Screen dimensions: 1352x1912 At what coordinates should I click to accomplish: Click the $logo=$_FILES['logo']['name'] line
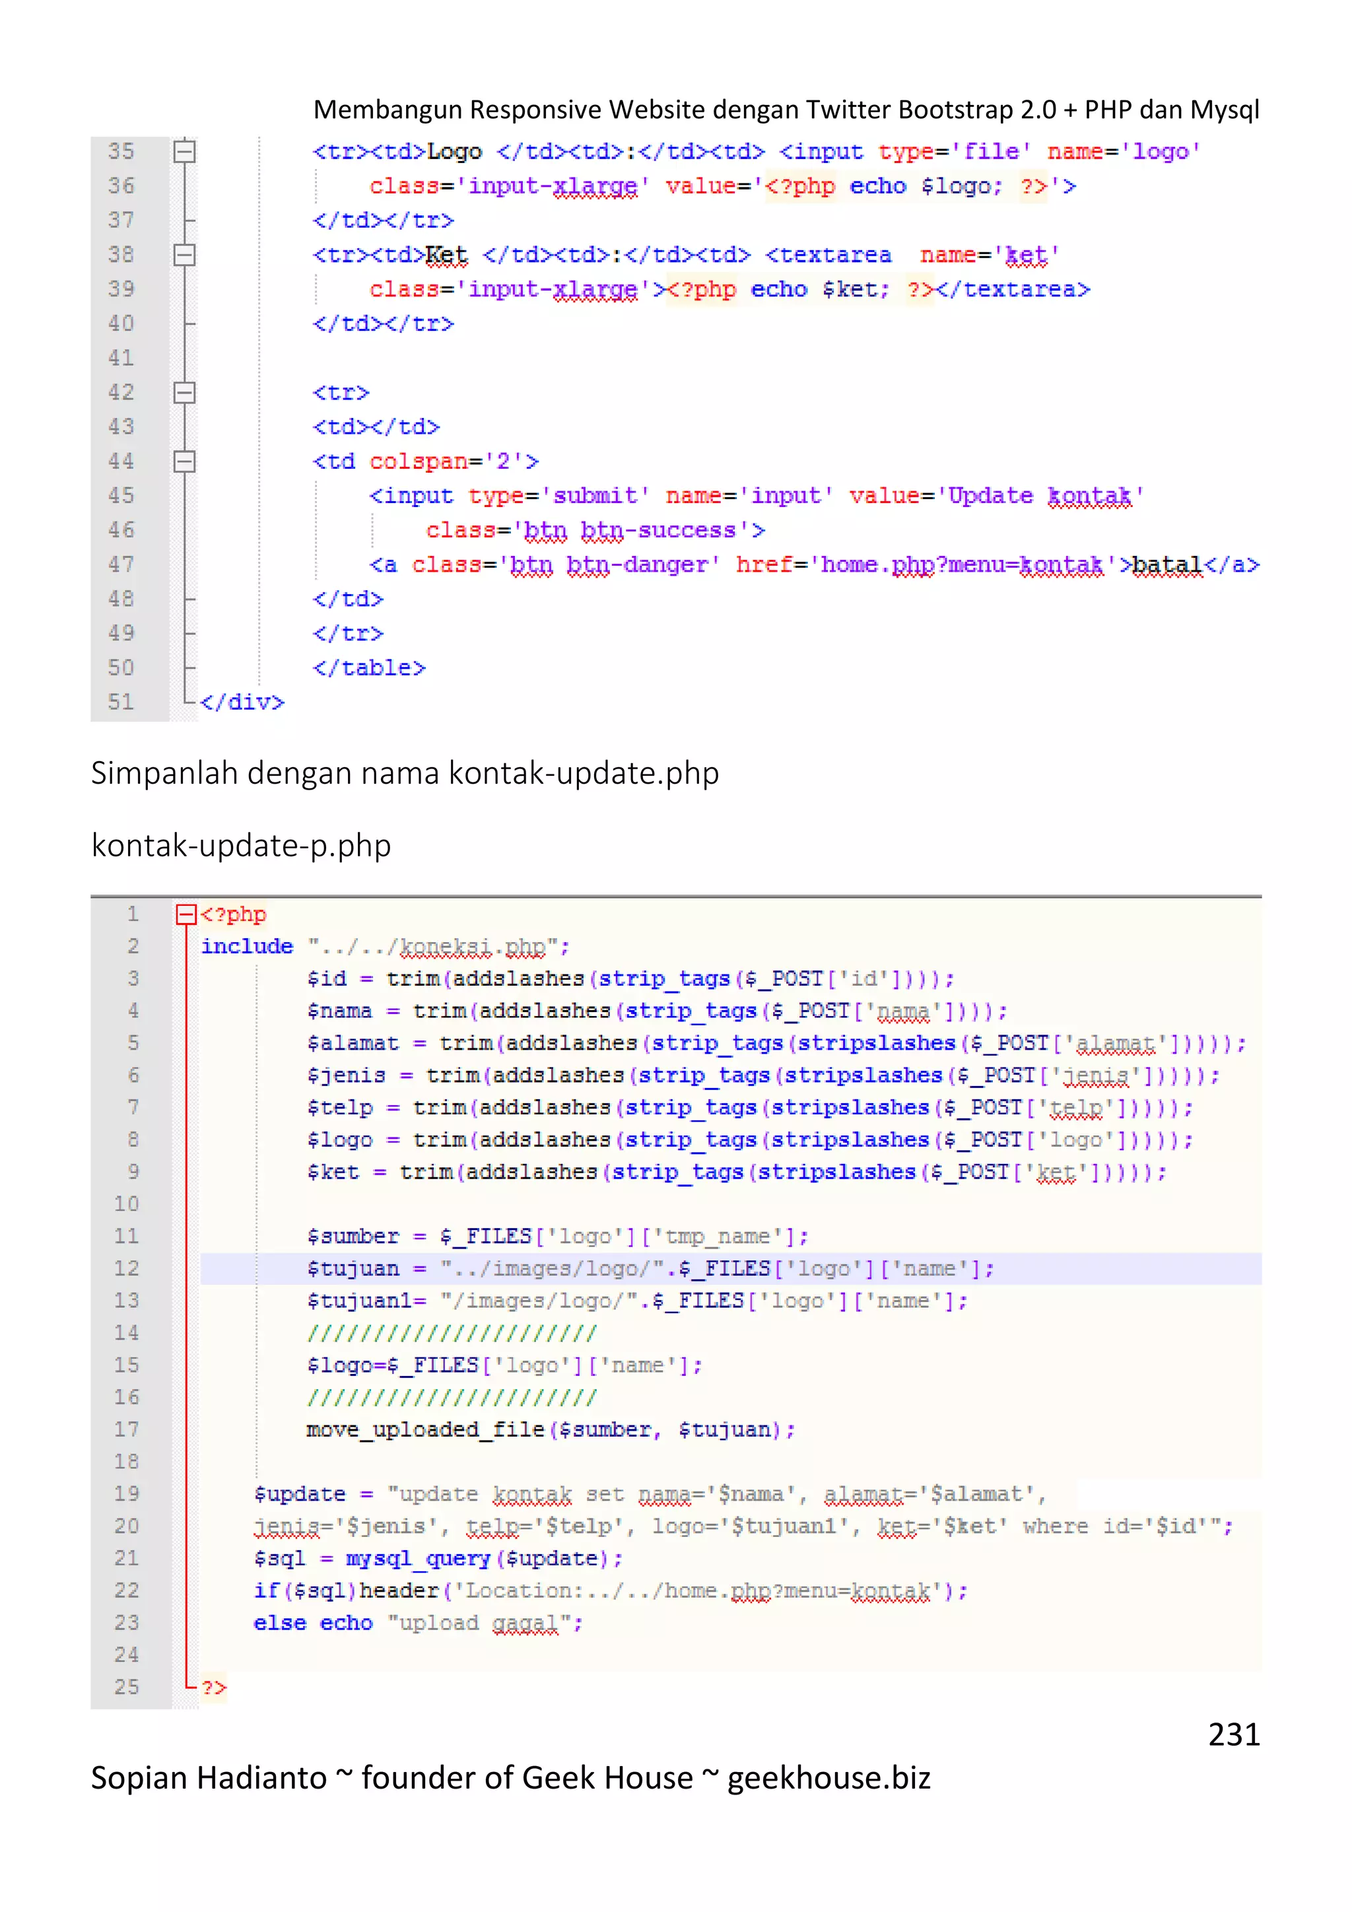point(504,1366)
